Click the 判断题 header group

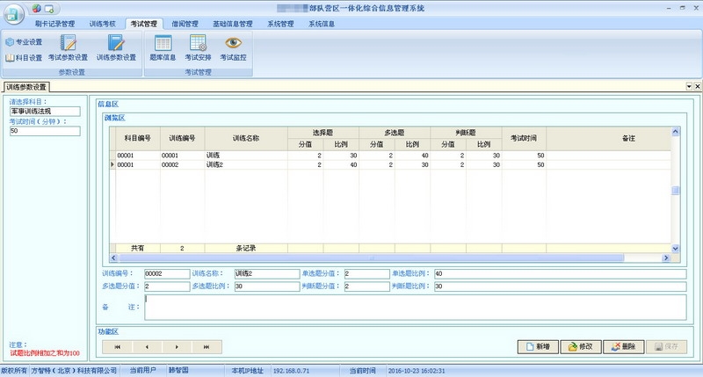tap(466, 133)
